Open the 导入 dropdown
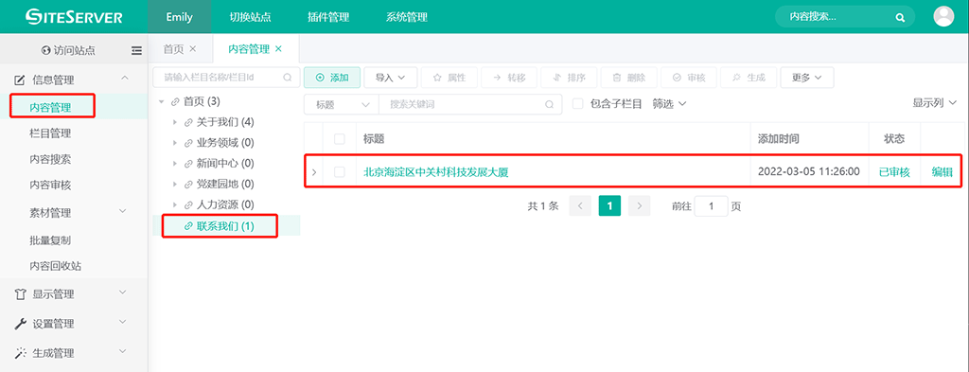 coord(391,78)
